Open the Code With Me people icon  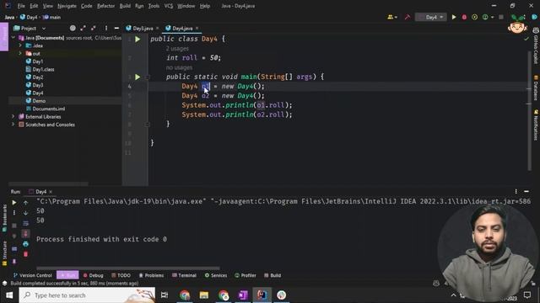(391, 17)
